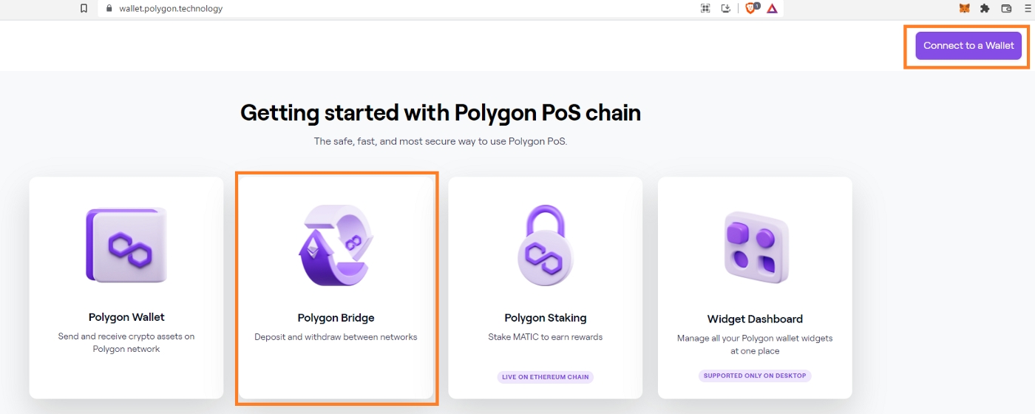Click the Brave Rewards triangle icon

click(x=772, y=9)
